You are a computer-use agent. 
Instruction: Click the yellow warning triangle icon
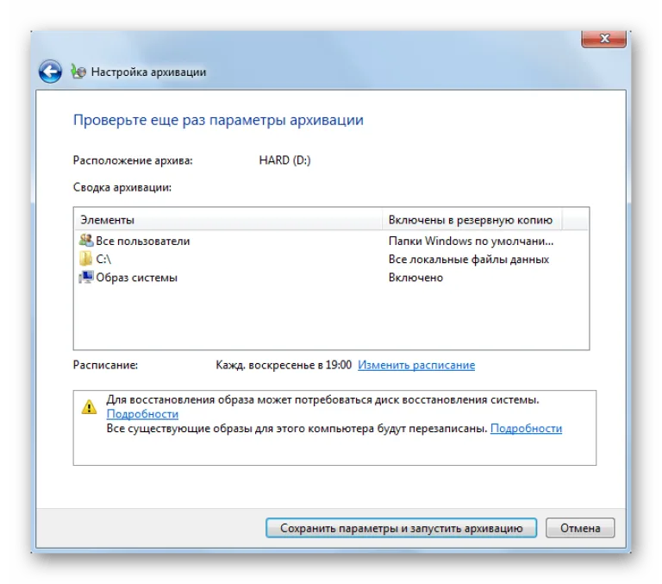[x=89, y=407]
